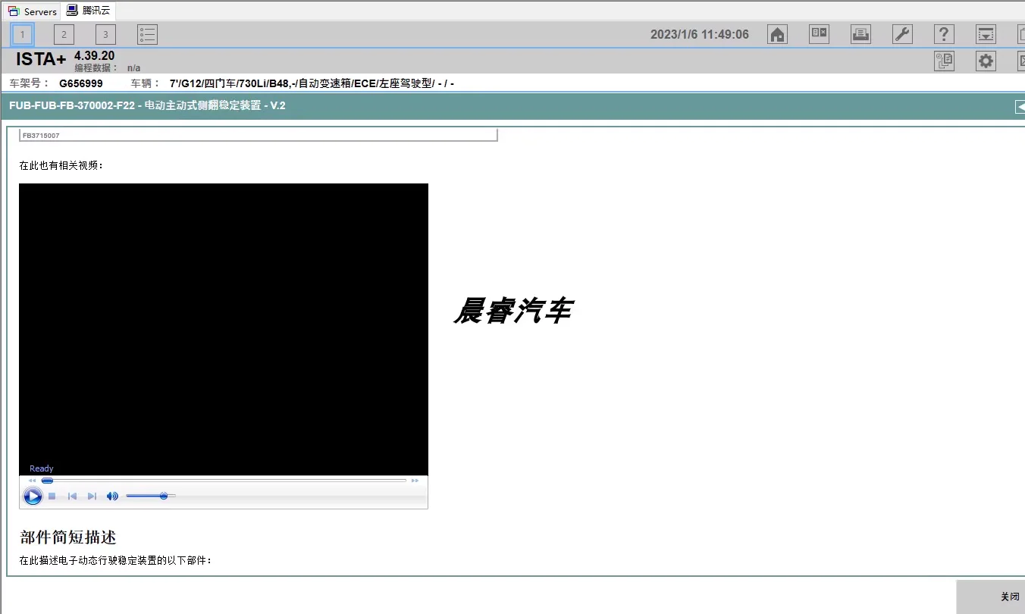Select session button 3
This screenshot has height=614, width=1025.
[105, 34]
